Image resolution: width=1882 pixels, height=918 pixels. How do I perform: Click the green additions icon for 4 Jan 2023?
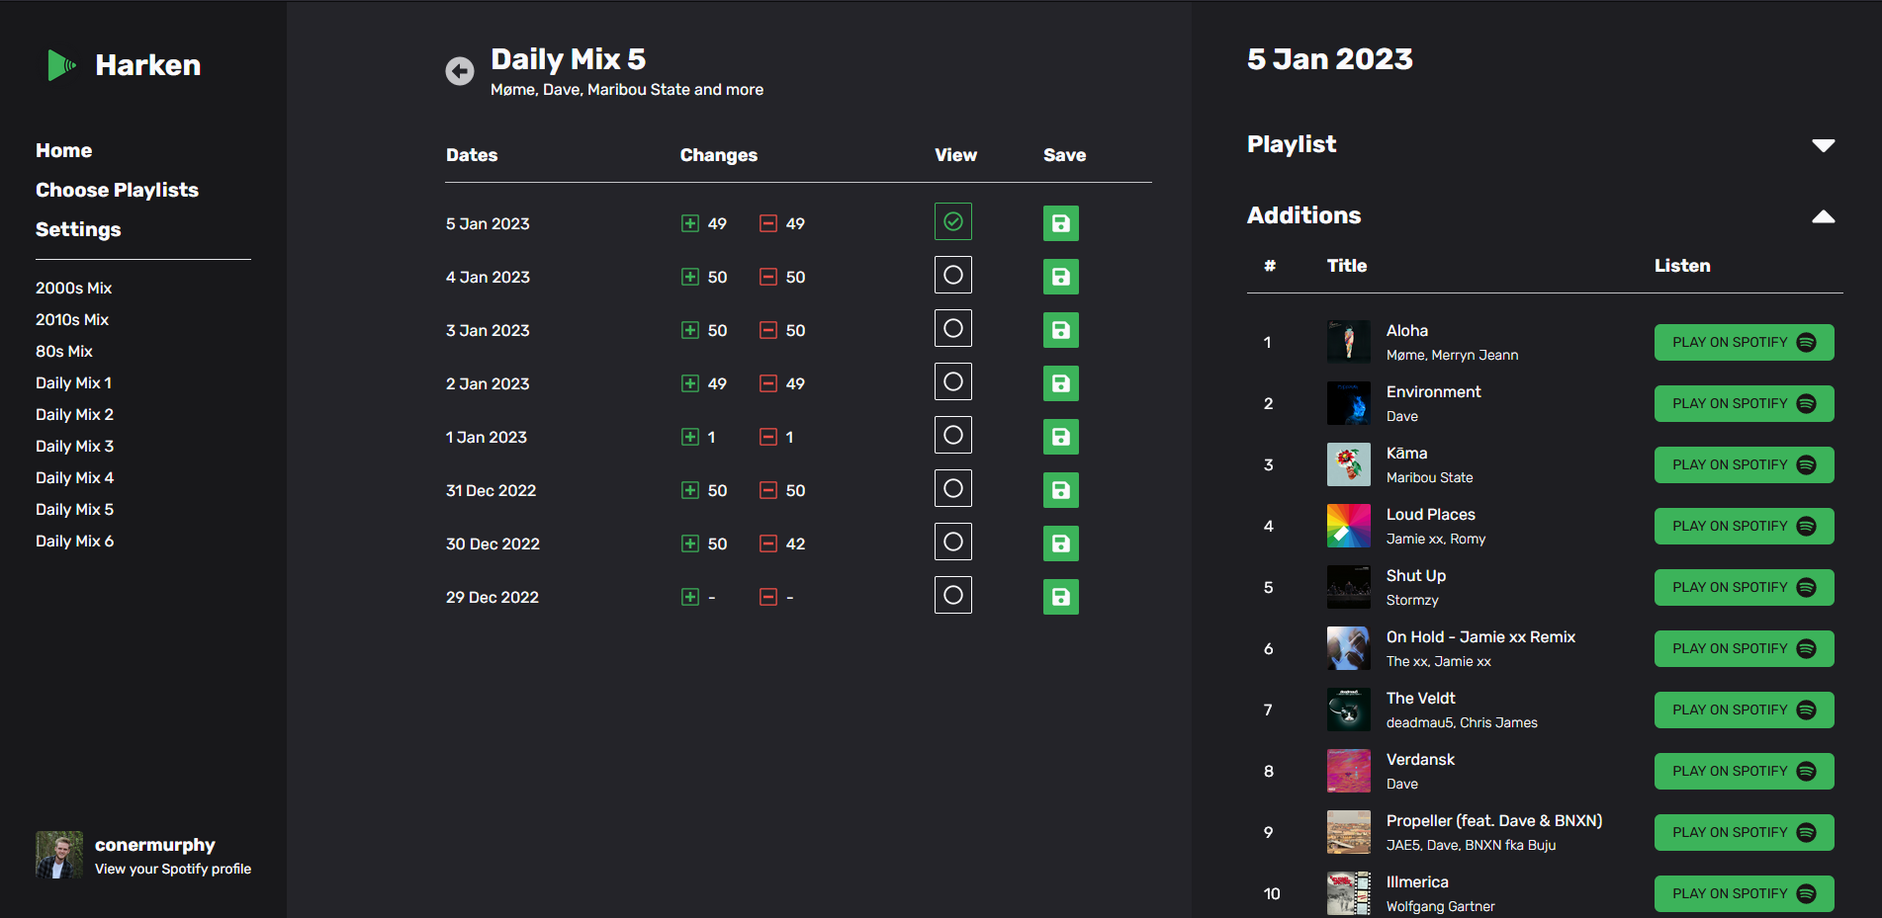(690, 277)
